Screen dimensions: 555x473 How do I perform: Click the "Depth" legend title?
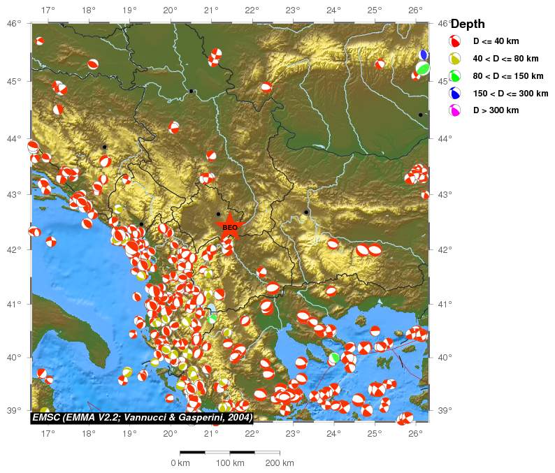(x=468, y=24)
